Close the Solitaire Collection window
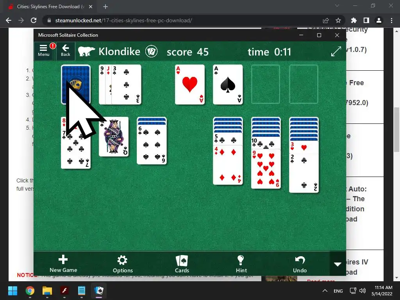 point(337,35)
